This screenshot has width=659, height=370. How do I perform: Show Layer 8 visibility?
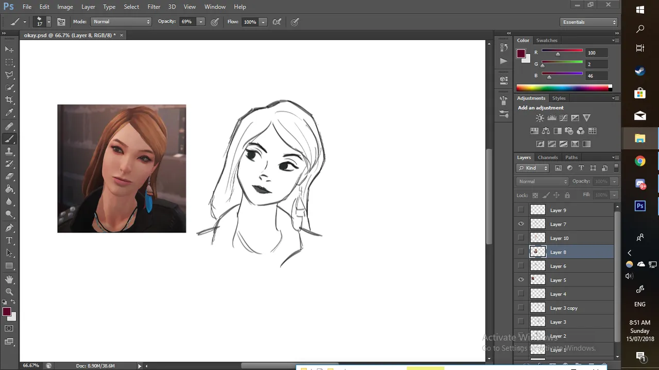tap(521, 252)
